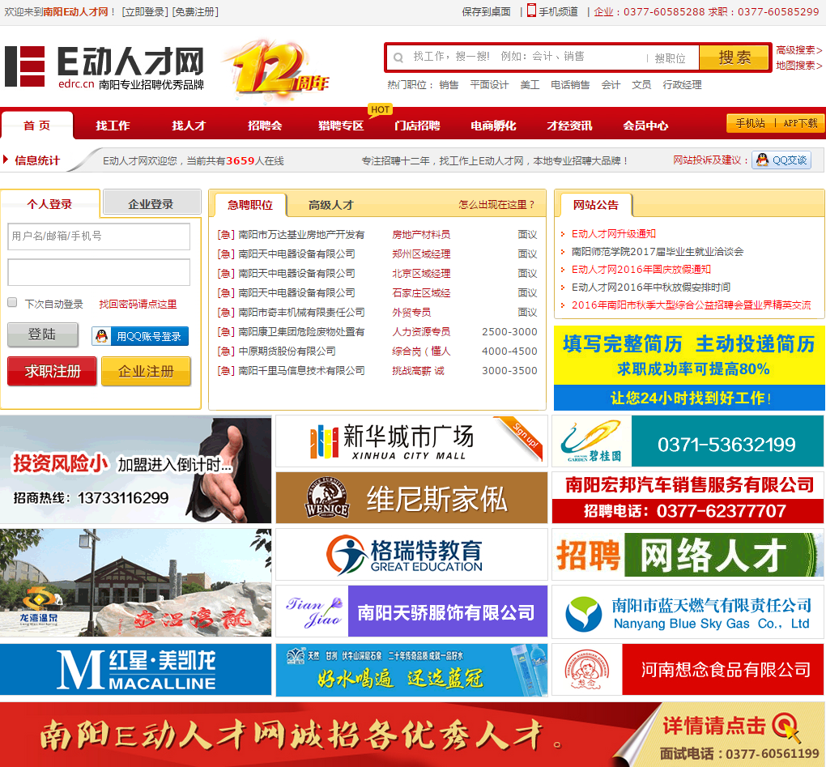This screenshot has width=826, height=767.
Task: Open the 投资风险小 franchise banner
Action: tap(135, 470)
